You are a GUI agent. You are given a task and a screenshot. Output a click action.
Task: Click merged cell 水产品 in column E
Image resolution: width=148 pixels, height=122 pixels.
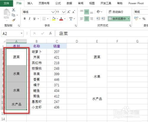(97, 99)
